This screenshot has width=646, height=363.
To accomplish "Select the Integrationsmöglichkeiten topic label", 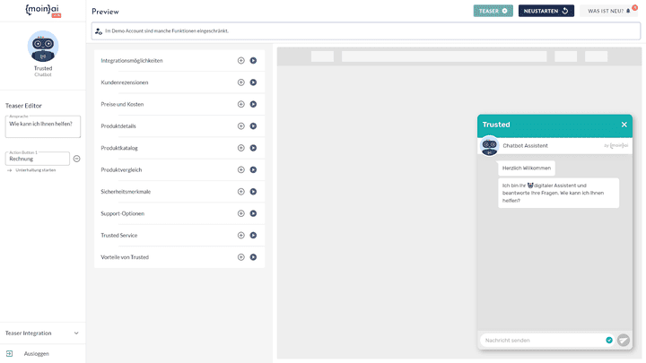I will (132, 61).
